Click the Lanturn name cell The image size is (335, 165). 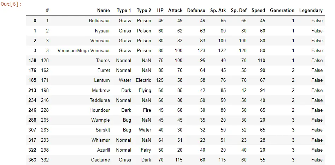pos(102,80)
